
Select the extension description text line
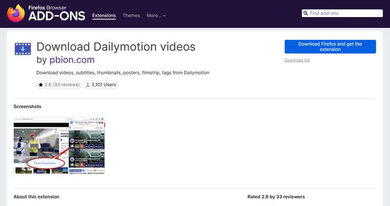tap(123, 73)
